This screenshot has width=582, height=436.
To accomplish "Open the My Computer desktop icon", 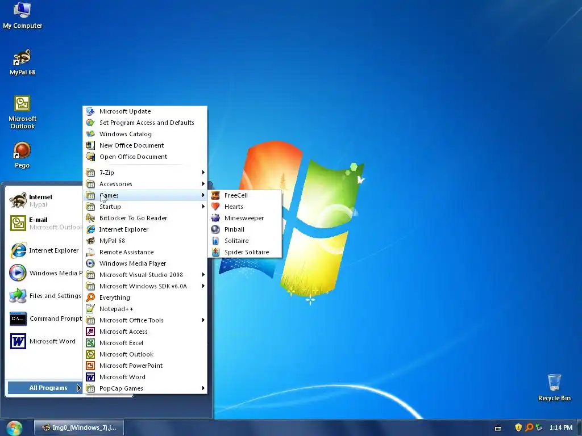I will pyautogui.click(x=22, y=15).
